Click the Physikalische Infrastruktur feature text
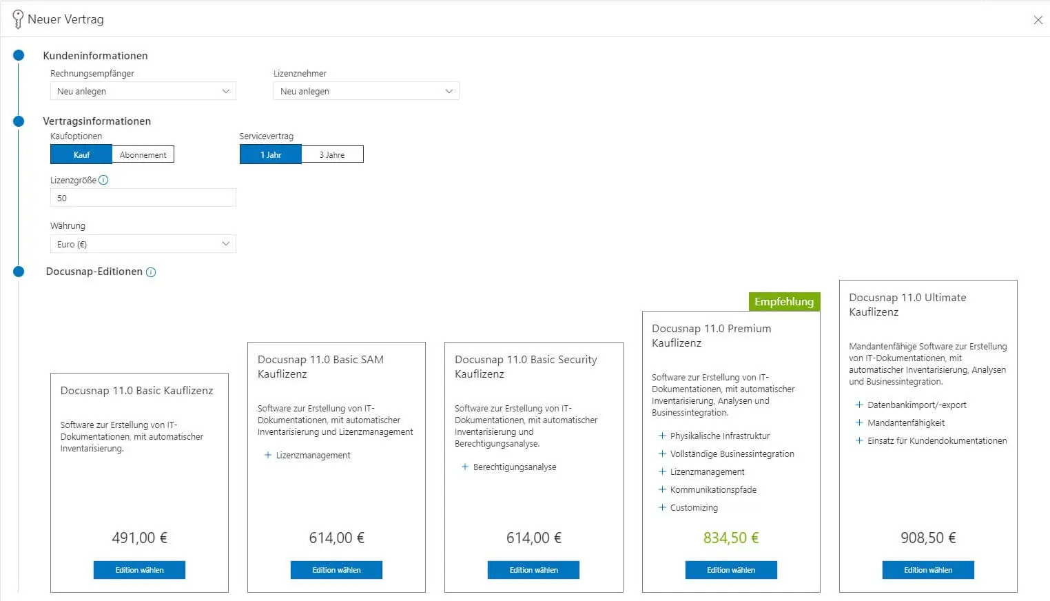The width and height of the screenshot is (1050, 601). [720, 436]
